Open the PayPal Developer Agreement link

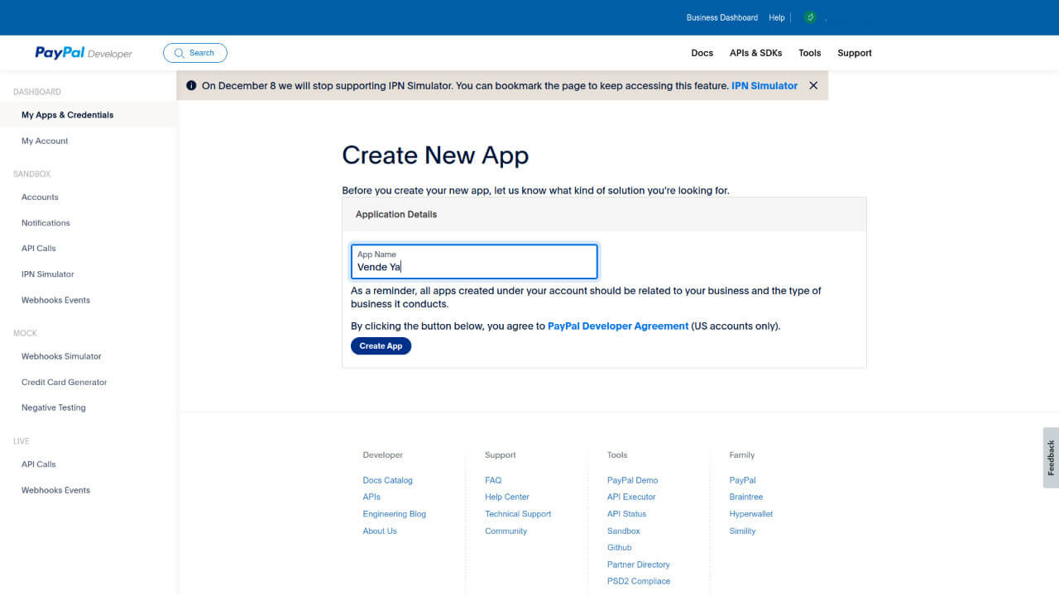click(618, 326)
